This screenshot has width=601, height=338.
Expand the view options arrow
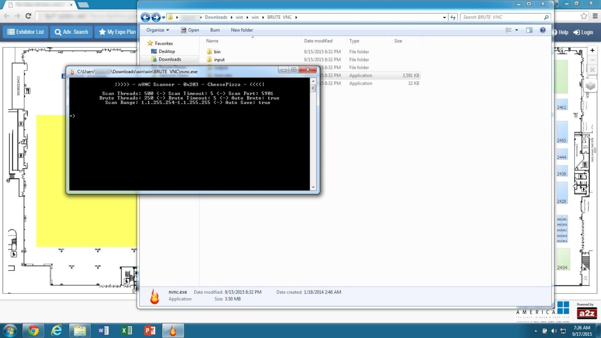[x=516, y=30]
